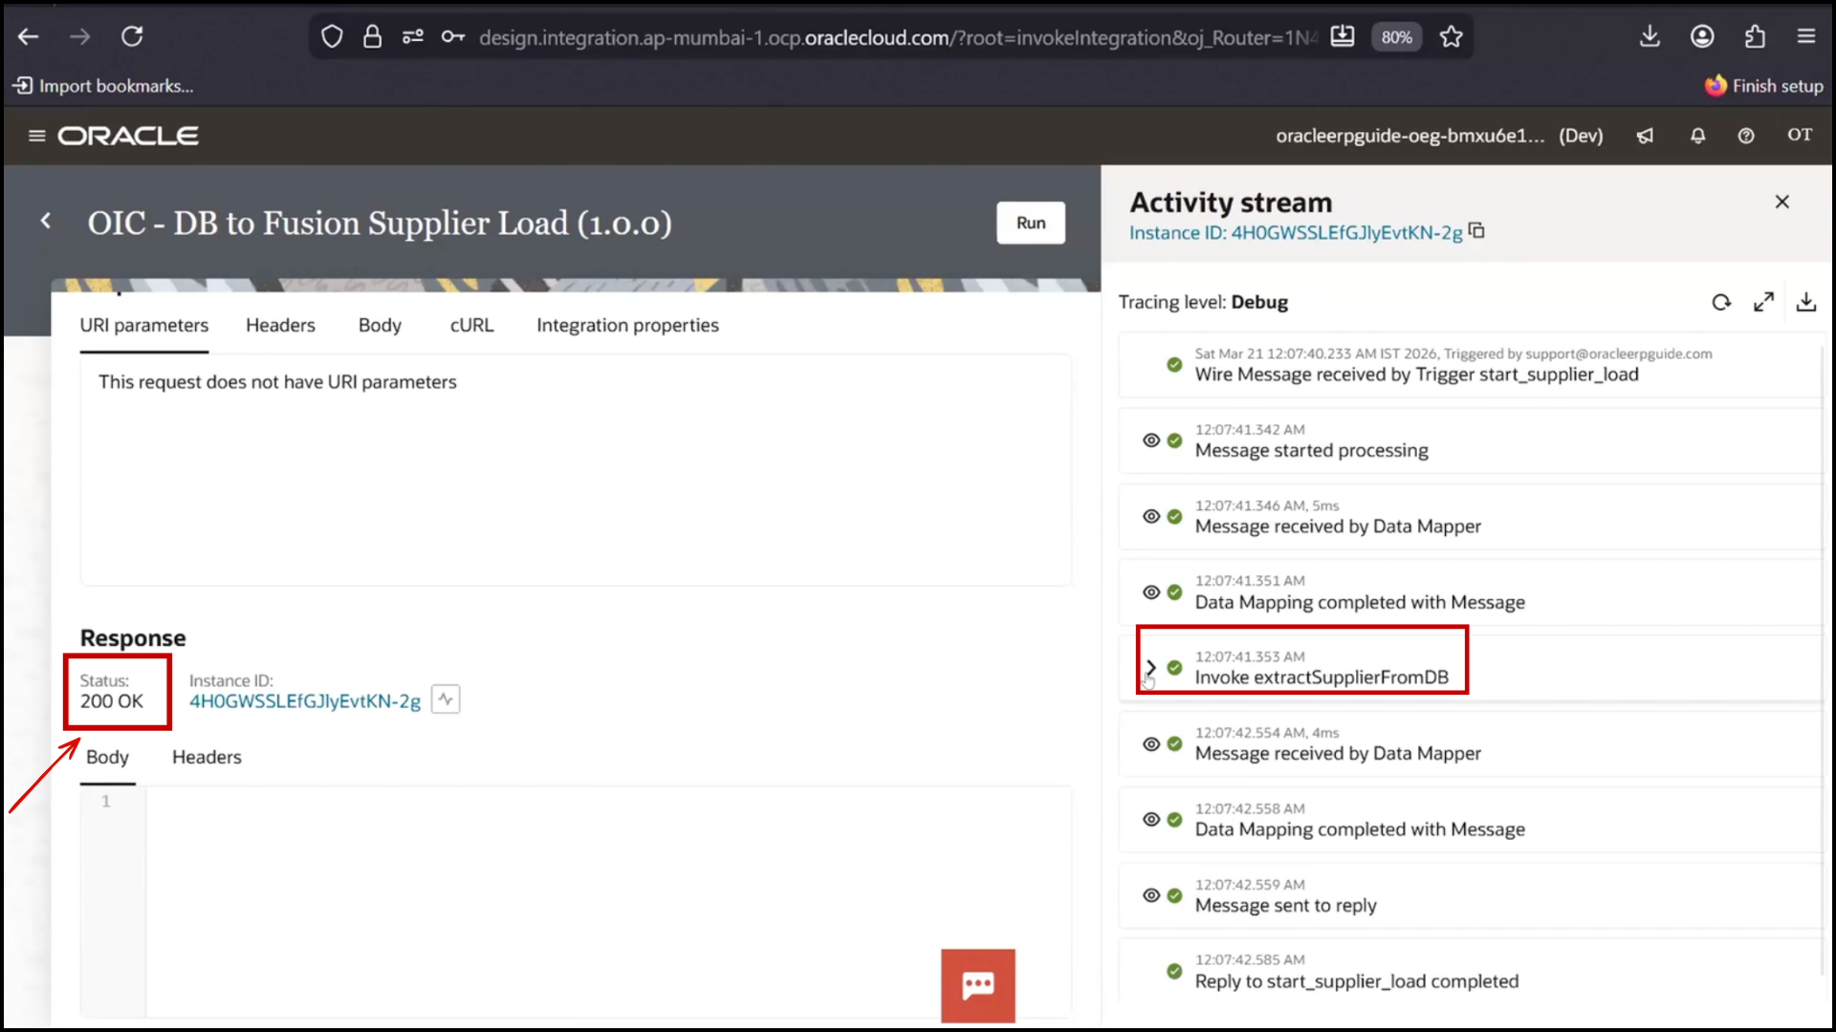Switch to URI parameters tab
Viewport: 1836px width, 1032px height.
coord(144,326)
